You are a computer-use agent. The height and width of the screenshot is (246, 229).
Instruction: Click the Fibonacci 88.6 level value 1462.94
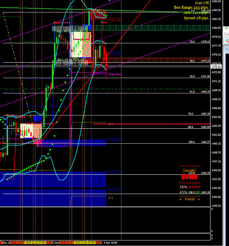205,127
